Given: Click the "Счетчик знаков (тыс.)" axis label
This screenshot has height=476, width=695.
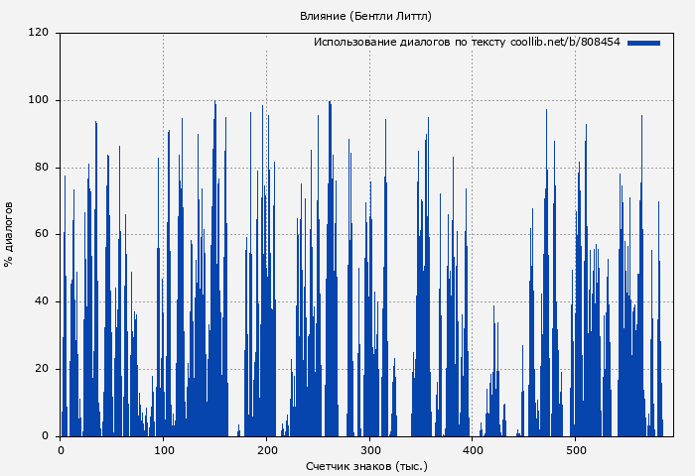Looking at the screenshot, I should click(x=365, y=465).
